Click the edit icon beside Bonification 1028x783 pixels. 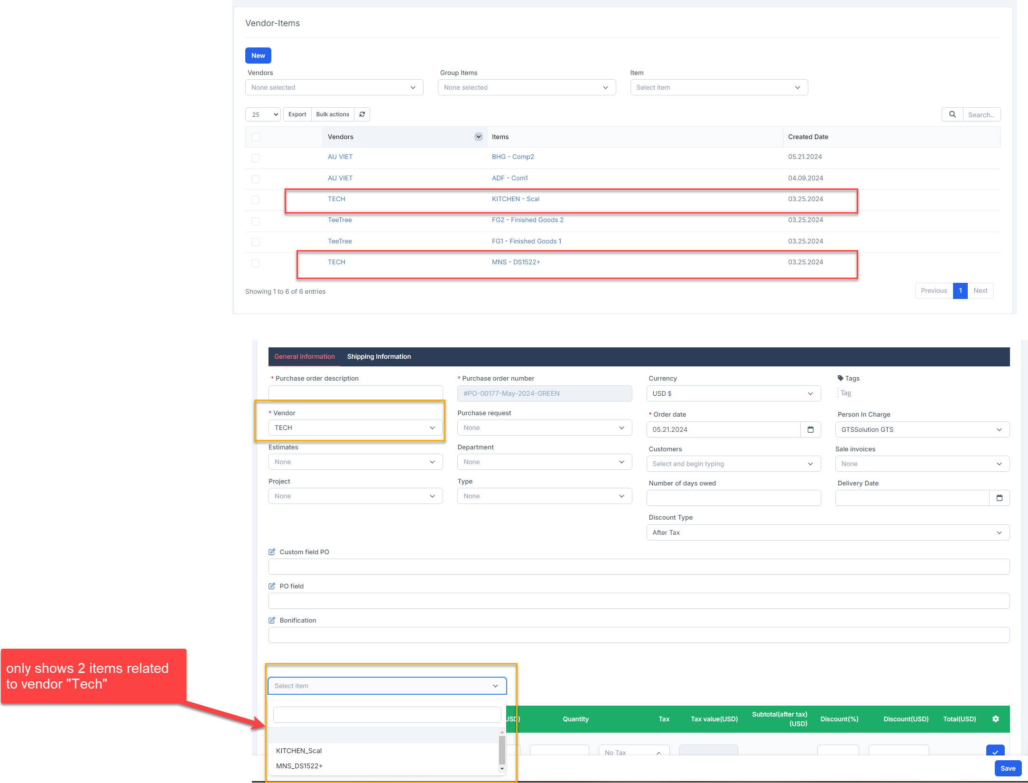point(272,620)
